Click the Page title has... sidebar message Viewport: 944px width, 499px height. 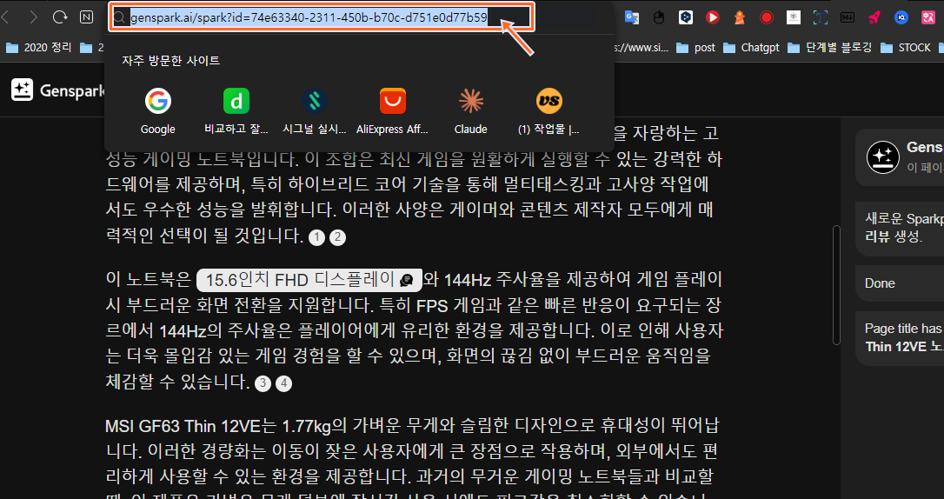900,337
